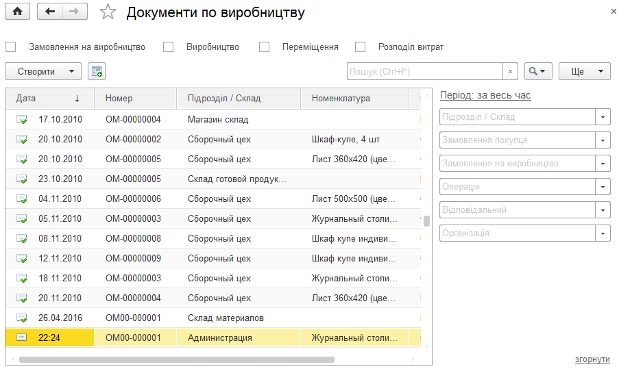
Task: Expand the Замовлення на виробництво filter dropdown arrow
Action: 603,164
